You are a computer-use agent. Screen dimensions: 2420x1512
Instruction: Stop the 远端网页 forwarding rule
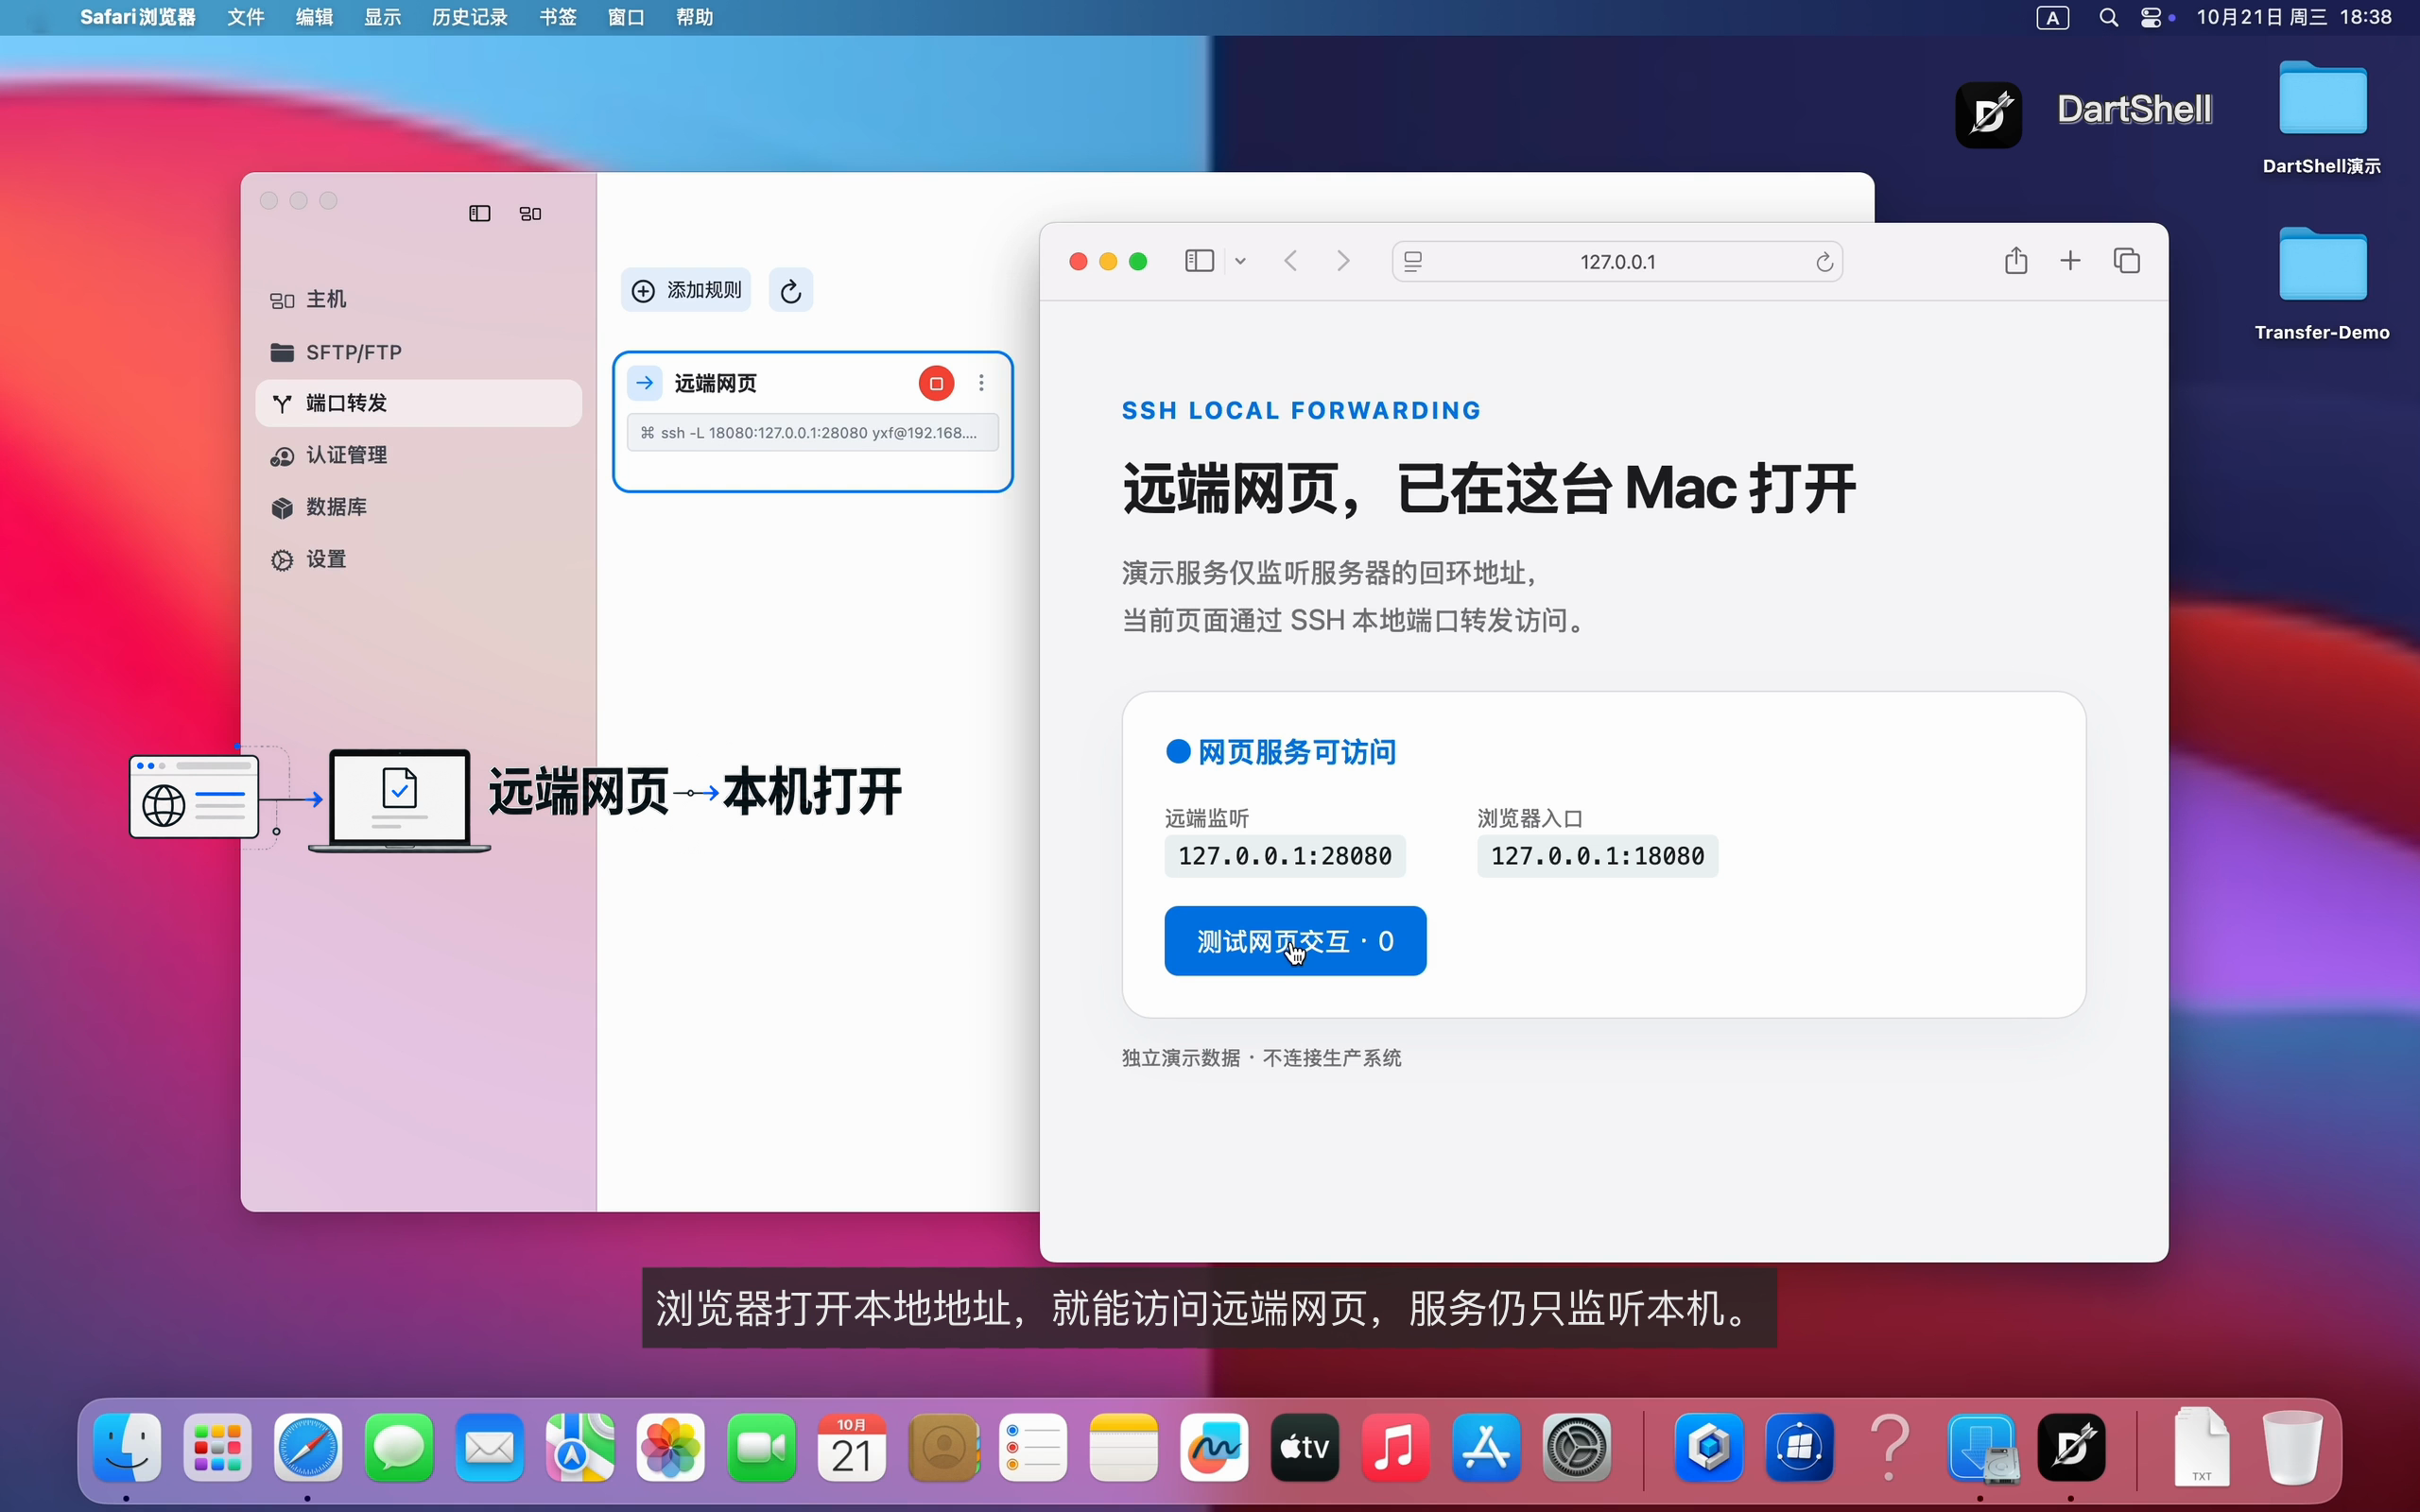[936, 383]
